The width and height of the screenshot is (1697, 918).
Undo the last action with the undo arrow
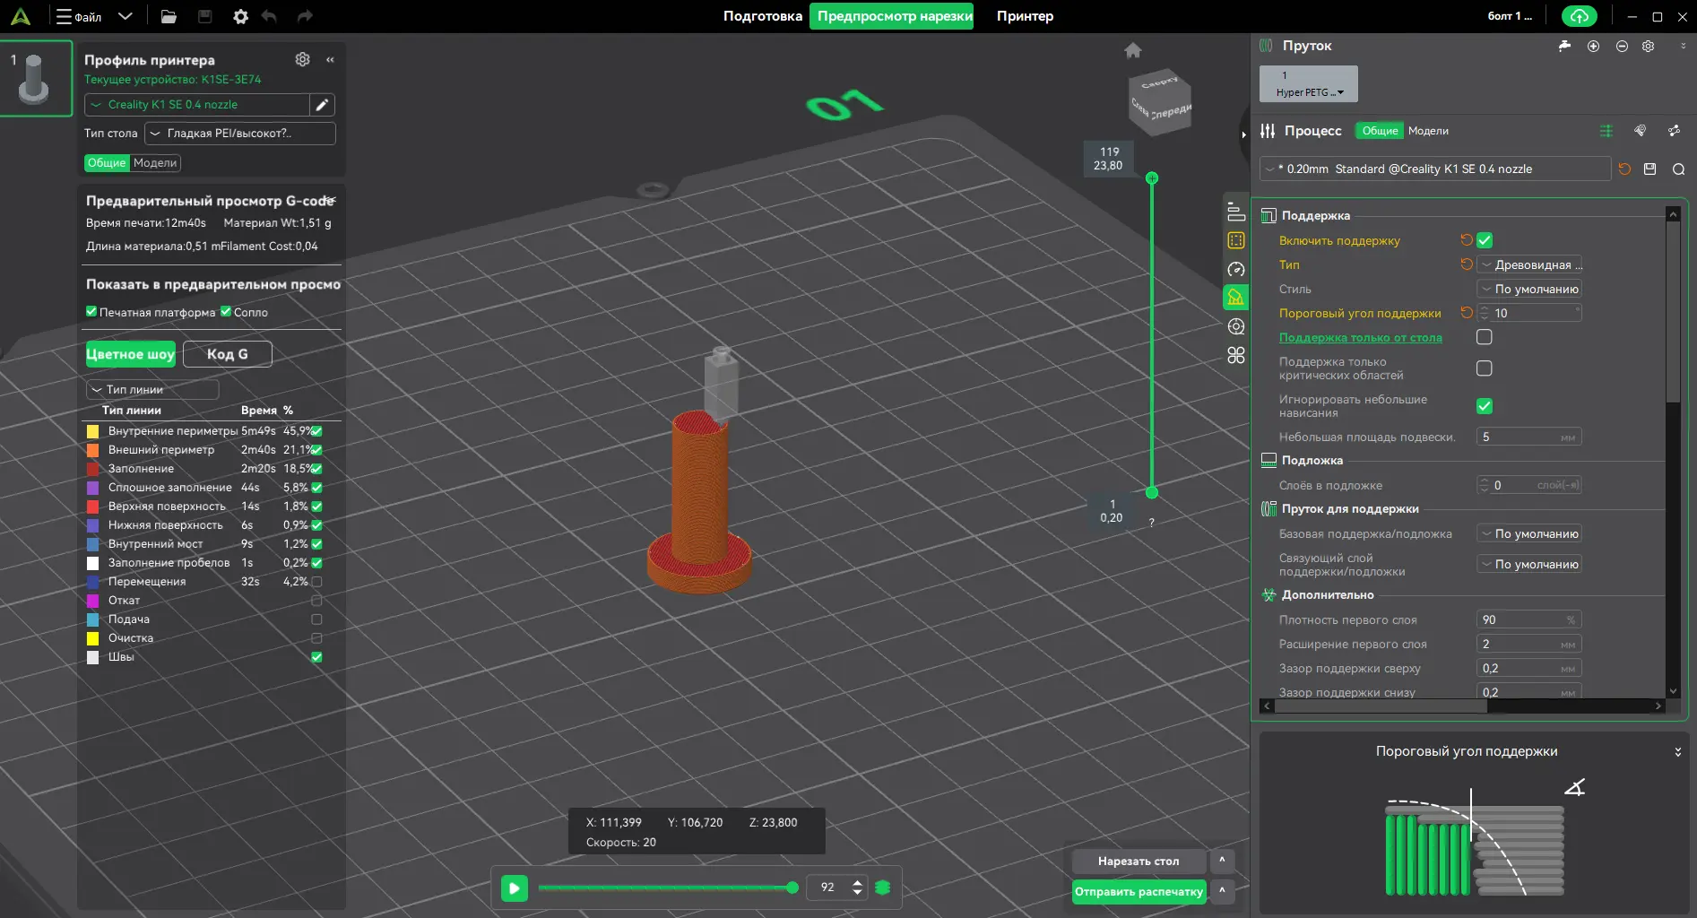(x=269, y=16)
